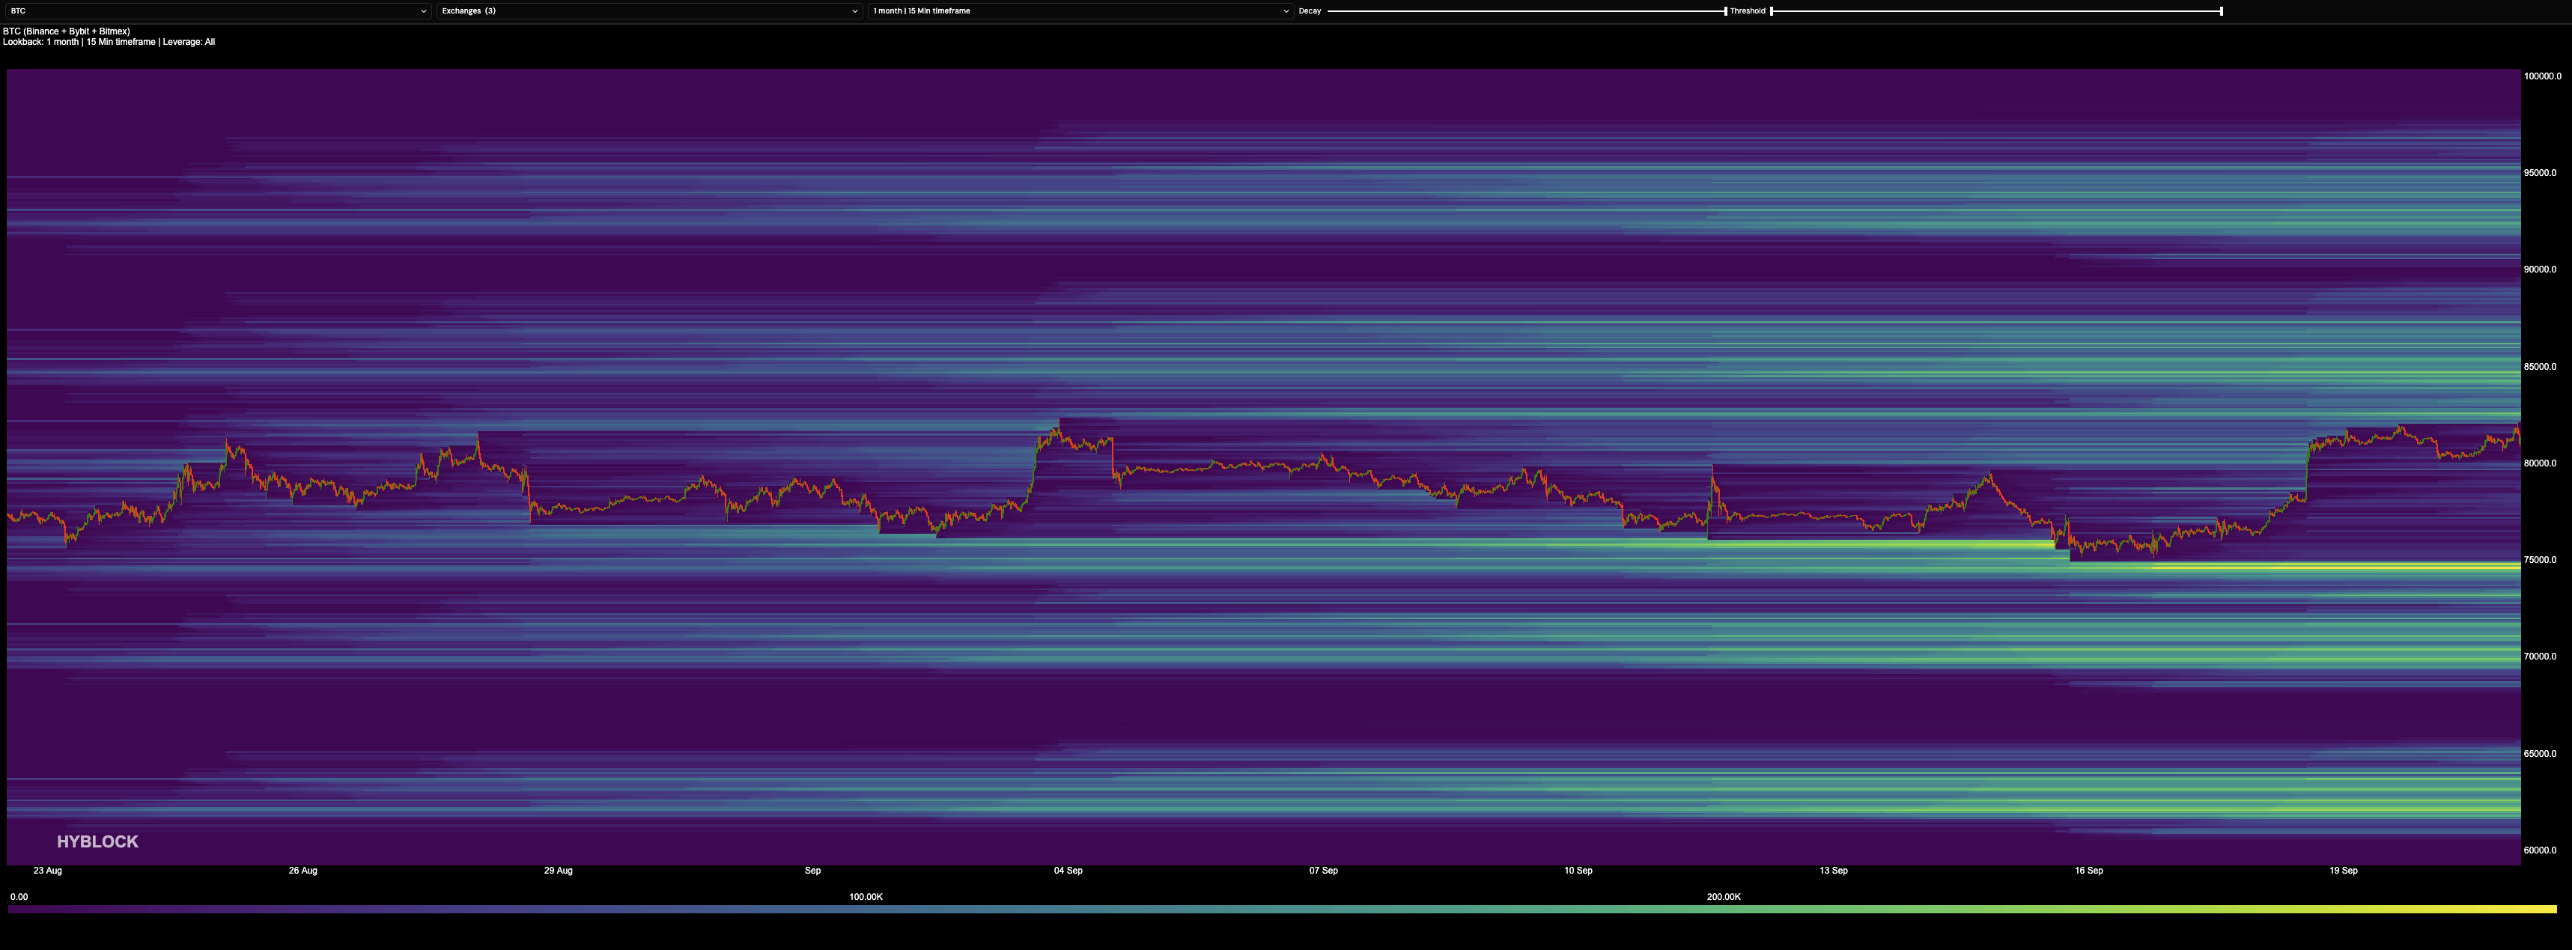Click the 75000.0 price axis label

2541,560
